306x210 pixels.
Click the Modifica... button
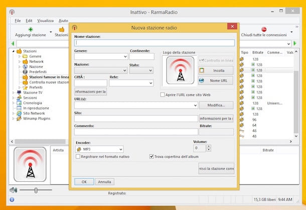[216, 105]
